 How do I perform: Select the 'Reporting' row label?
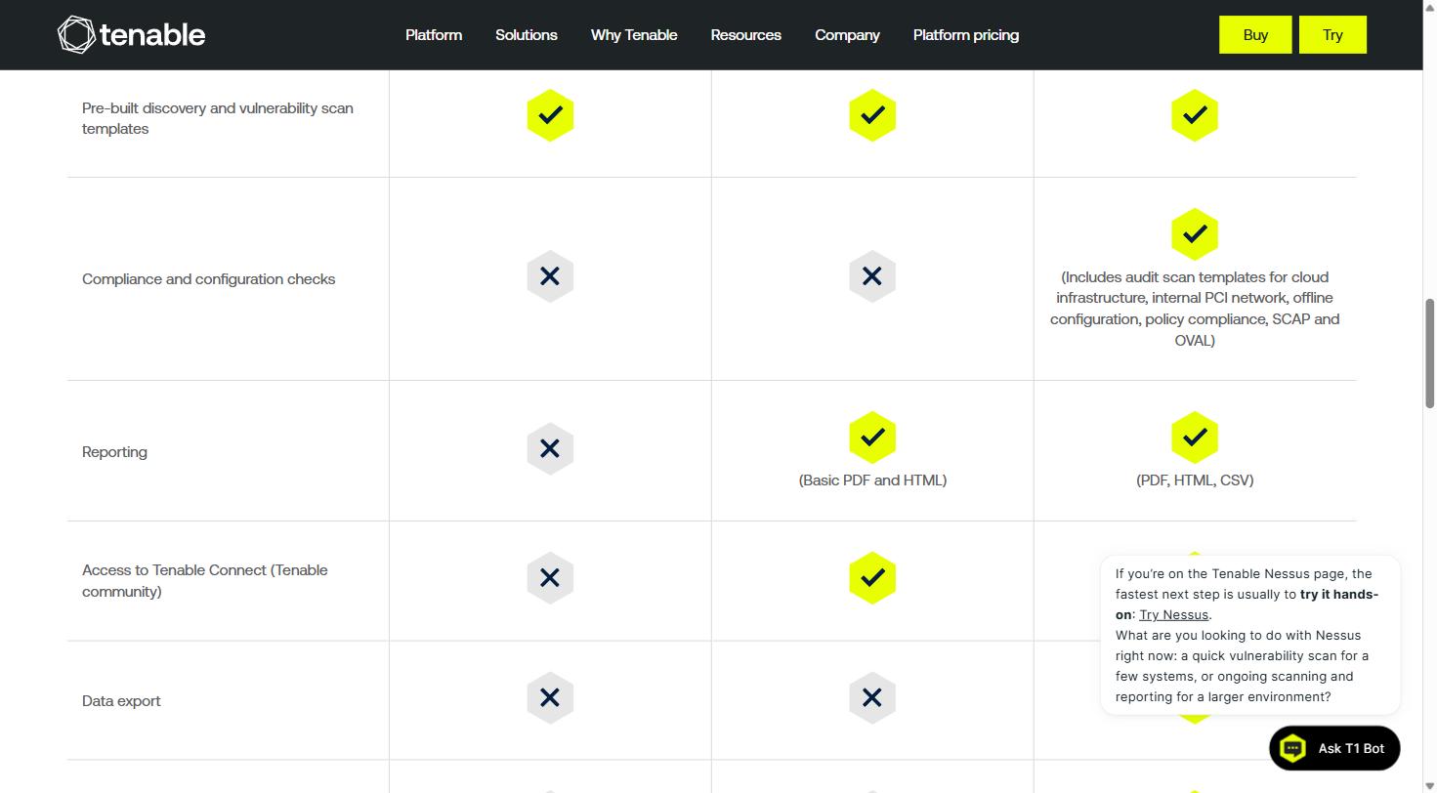point(114,452)
